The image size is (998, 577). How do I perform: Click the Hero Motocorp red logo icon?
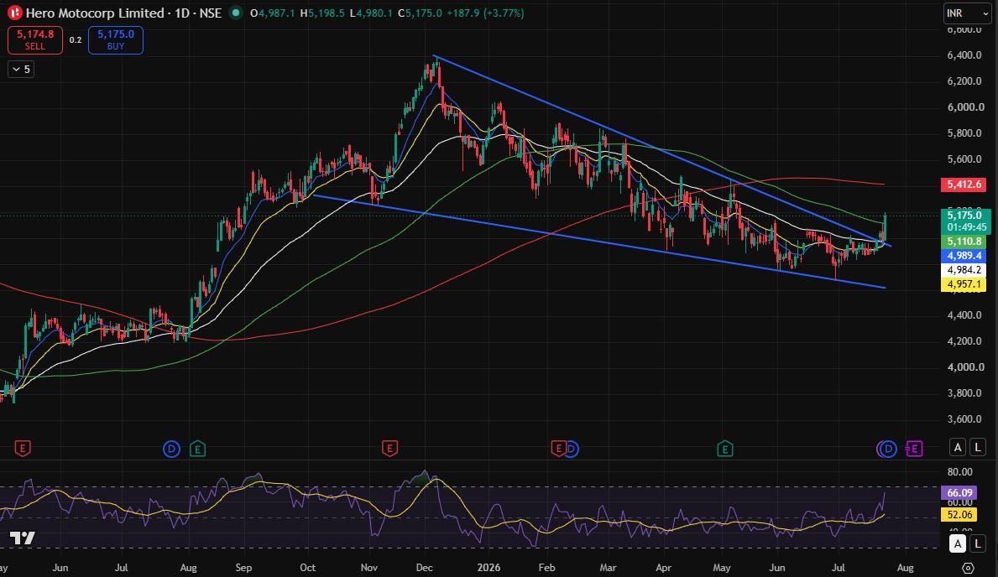(x=14, y=13)
